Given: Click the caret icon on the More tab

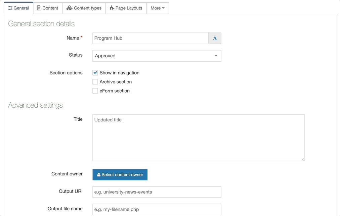Looking at the screenshot, I should (x=163, y=8).
